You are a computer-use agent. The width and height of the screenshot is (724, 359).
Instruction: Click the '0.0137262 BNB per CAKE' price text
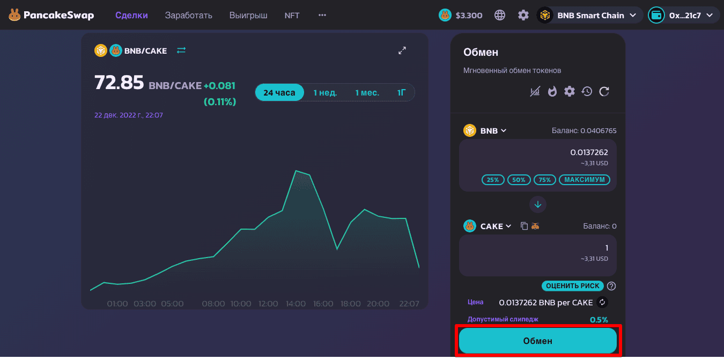click(x=546, y=303)
